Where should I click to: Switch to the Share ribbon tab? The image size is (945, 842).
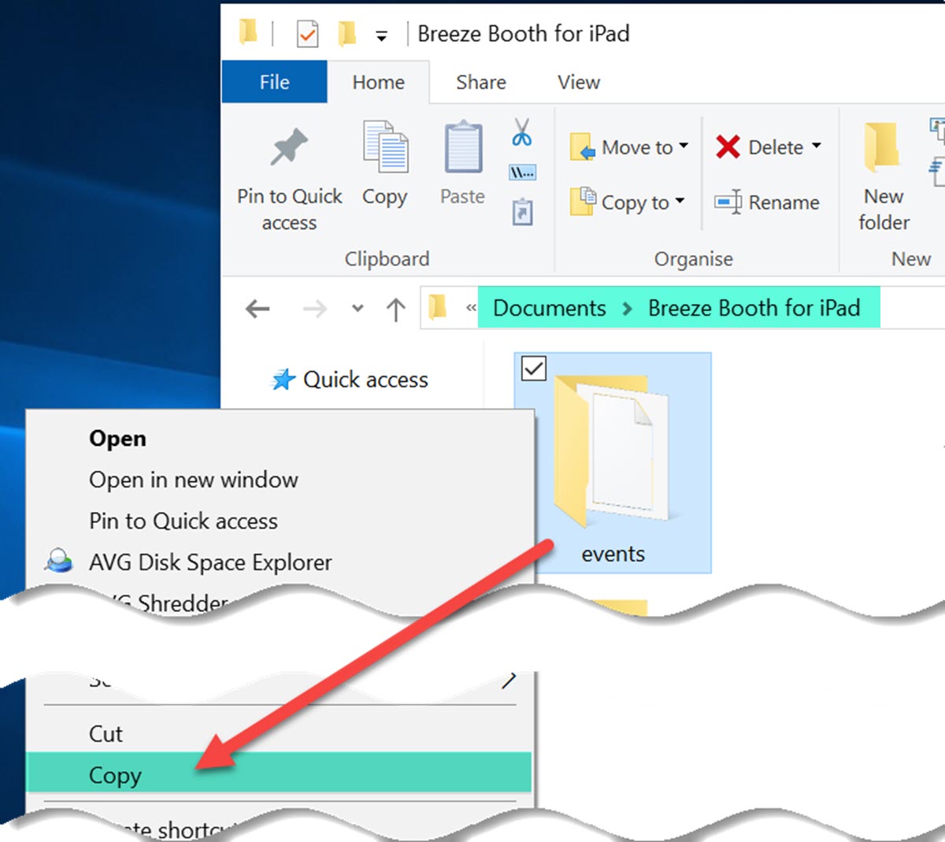click(480, 82)
